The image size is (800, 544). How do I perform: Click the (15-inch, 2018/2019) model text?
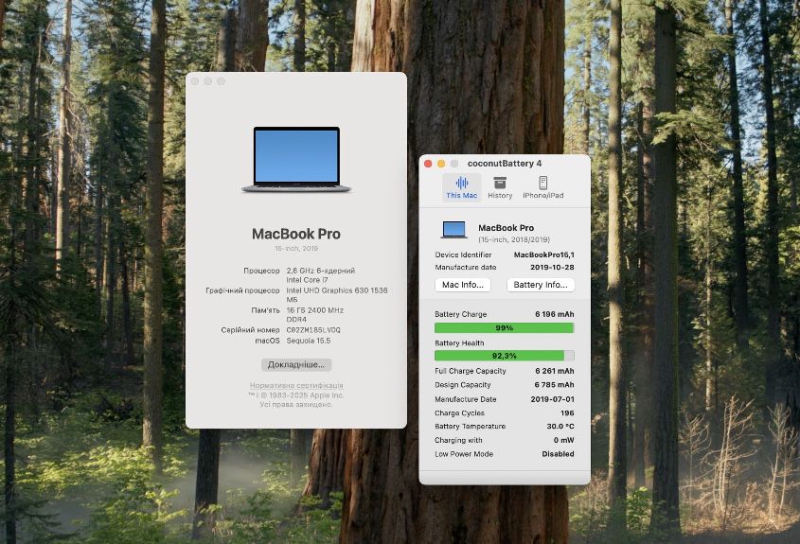[x=514, y=239]
